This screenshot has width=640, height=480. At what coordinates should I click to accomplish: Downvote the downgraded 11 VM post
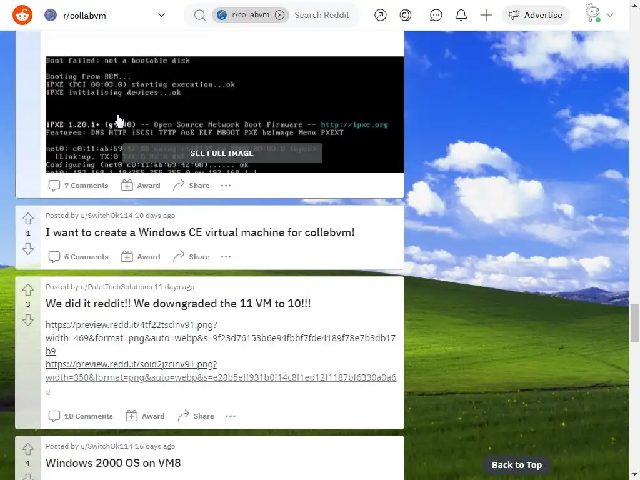pyautogui.click(x=27, y=320)
